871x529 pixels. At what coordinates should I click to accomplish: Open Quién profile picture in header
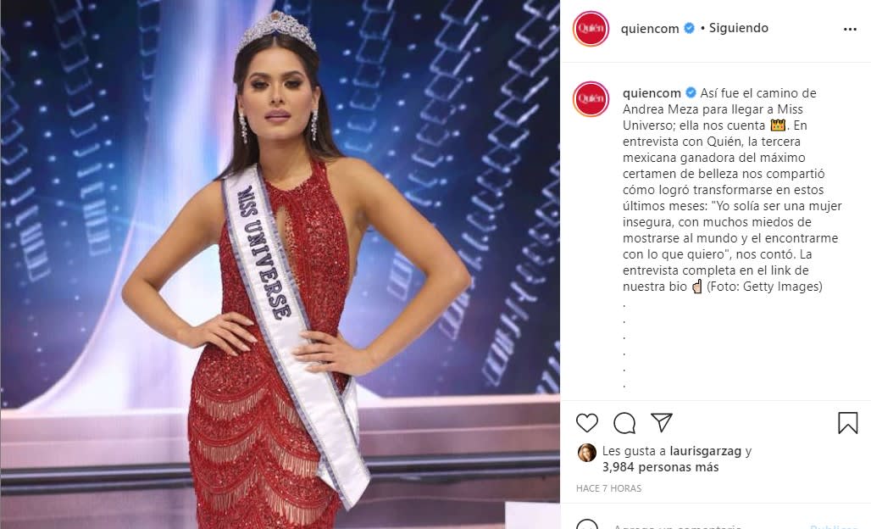tap(591, 28)
